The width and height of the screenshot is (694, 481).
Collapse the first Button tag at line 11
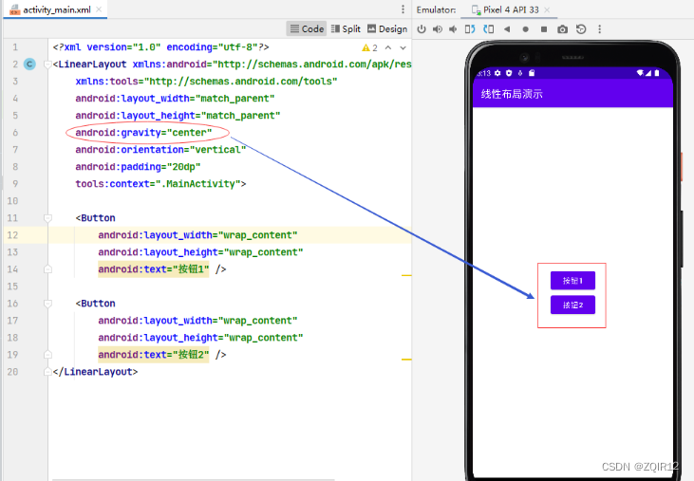tap(47, 218)
